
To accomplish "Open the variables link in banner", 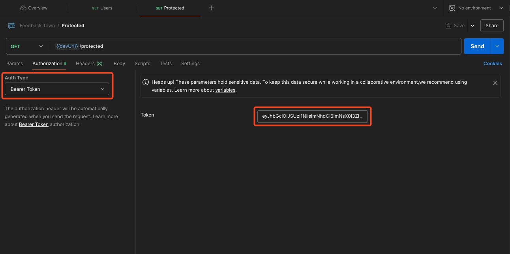I will click(225, 90).
